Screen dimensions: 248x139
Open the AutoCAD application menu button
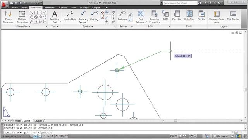tap(4, 4)
